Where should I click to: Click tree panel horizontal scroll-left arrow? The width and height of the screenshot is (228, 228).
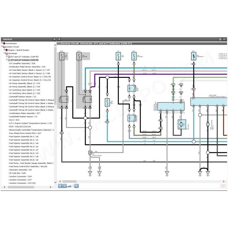pos(5,187)
